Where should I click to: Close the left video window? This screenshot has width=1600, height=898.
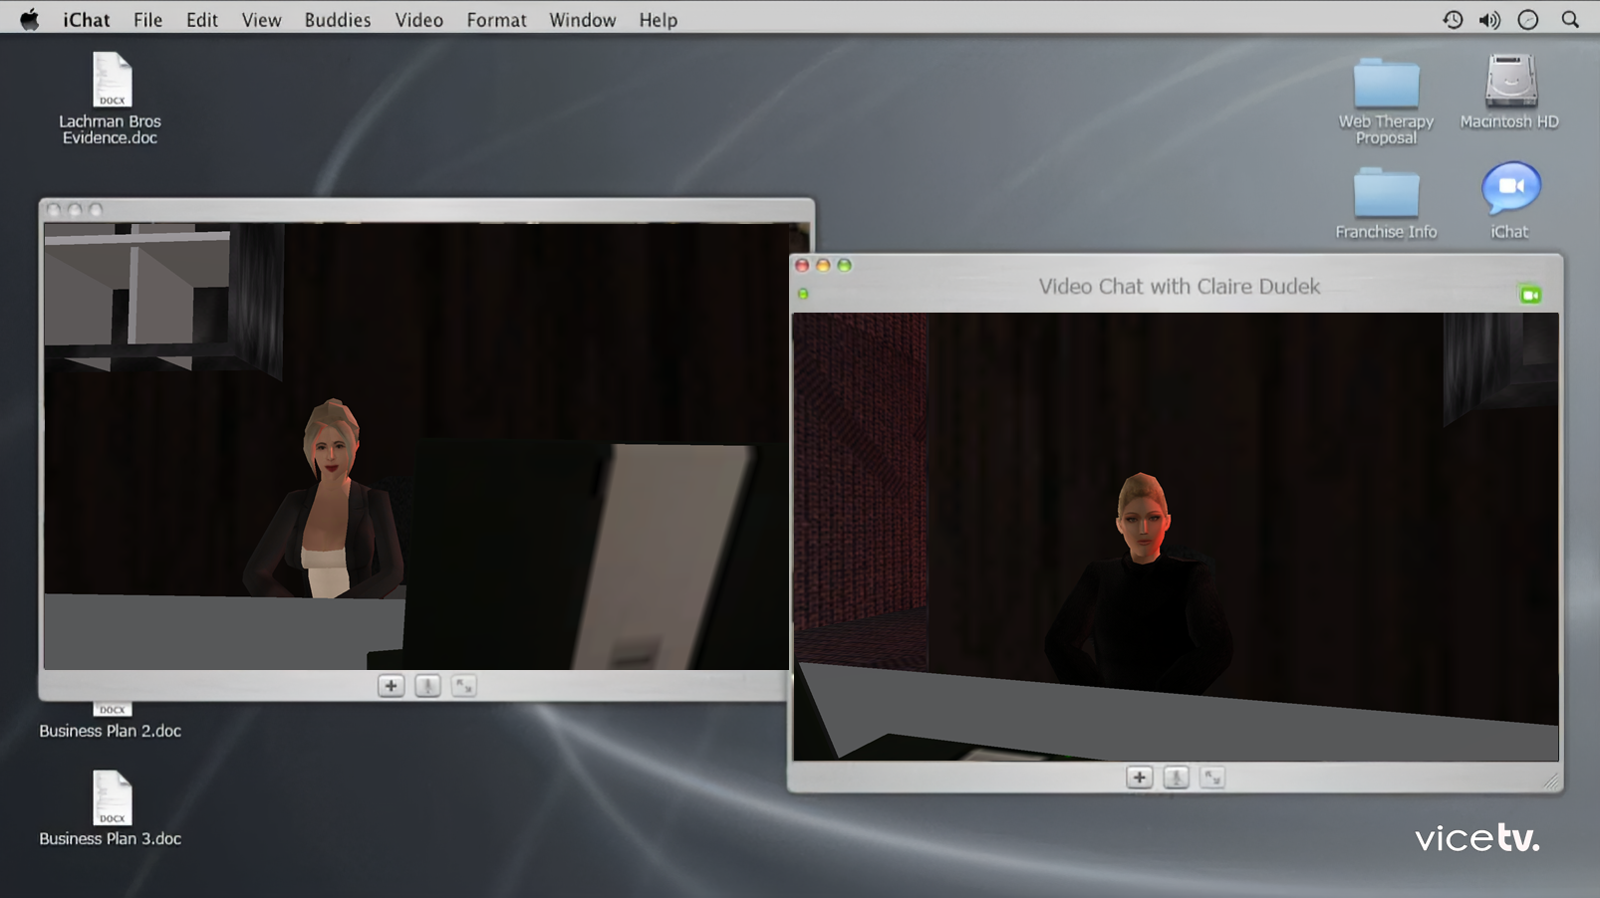54,210
